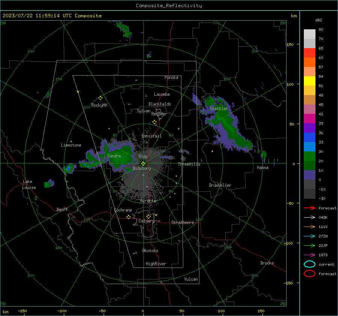Click the white 04DK arrow symbol
The height and width of the screenshot is (316, 338).
point(309,218)
